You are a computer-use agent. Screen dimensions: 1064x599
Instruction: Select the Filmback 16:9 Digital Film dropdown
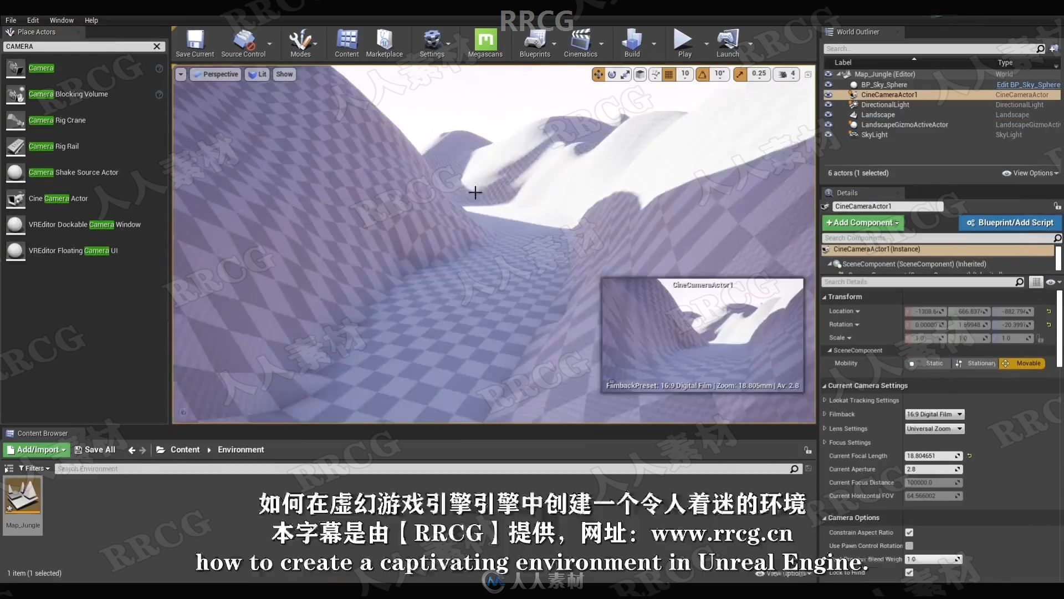click(x=934, y=414)
